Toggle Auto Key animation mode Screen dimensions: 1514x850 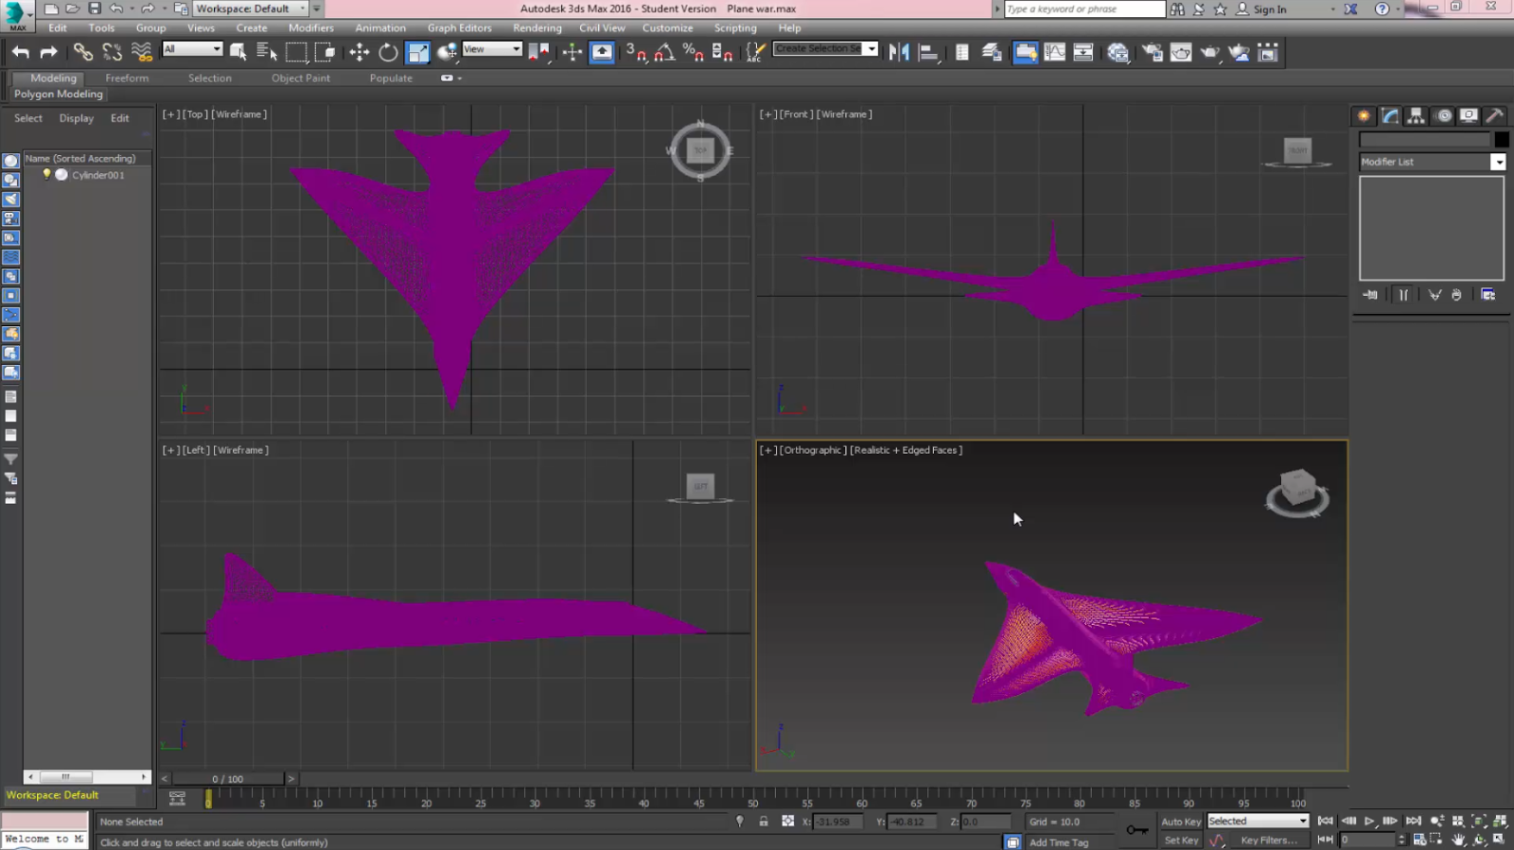coord(1180,822)
